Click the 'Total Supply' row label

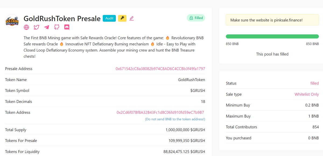point(16,130)
